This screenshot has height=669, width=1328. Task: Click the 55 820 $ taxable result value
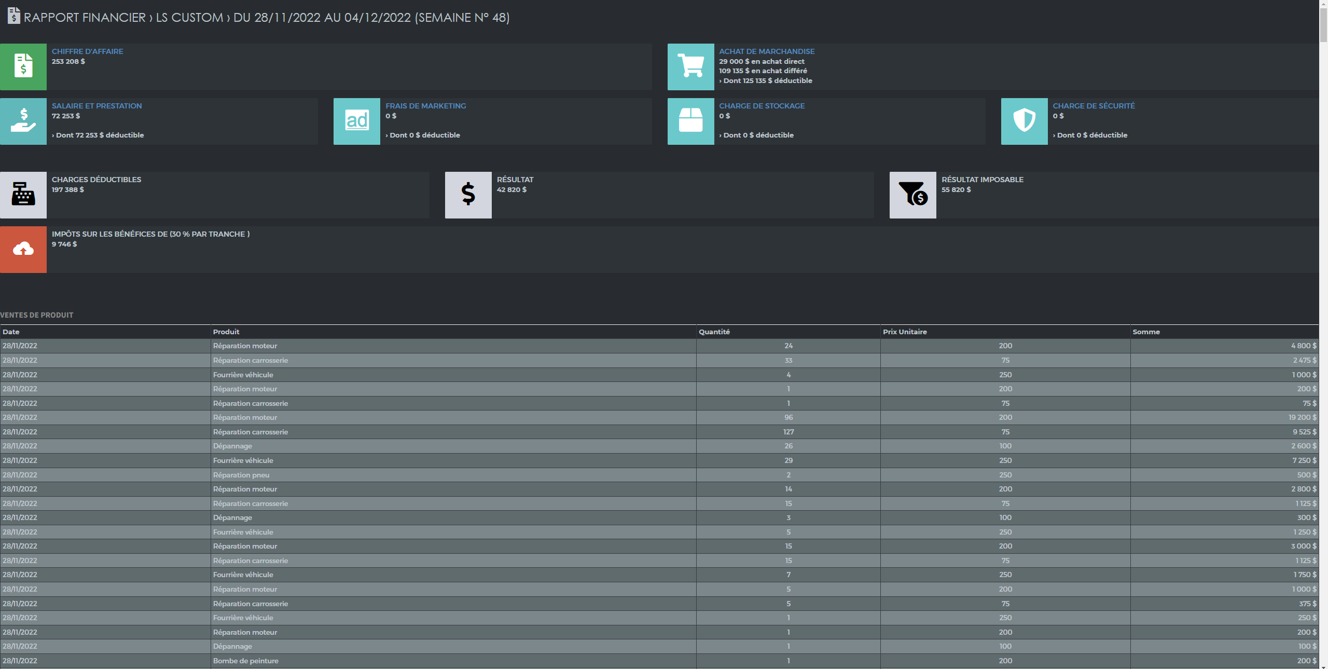tap(956, 189)
